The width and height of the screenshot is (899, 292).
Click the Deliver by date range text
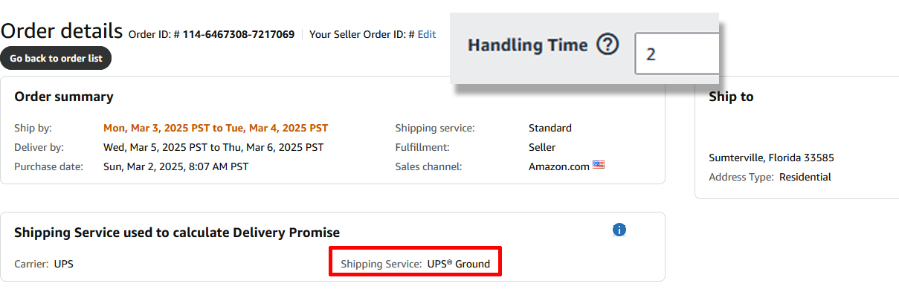(x=213, y=147)
